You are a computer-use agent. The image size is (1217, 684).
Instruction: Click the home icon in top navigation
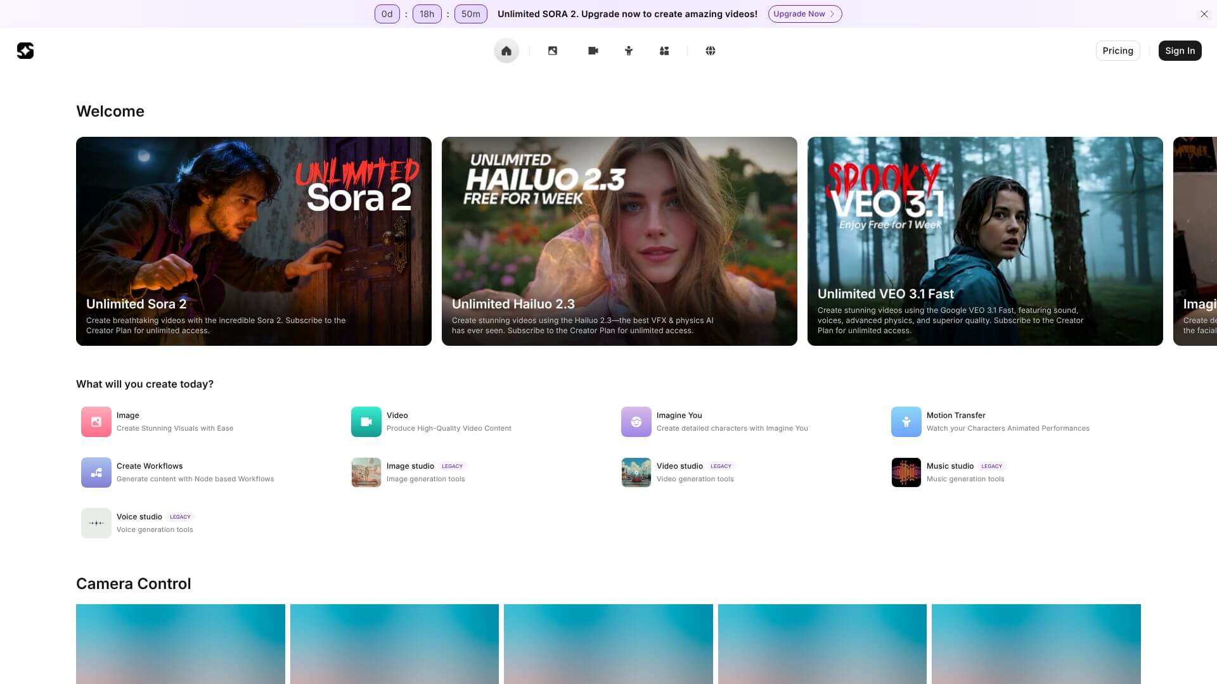pos(506,51)
